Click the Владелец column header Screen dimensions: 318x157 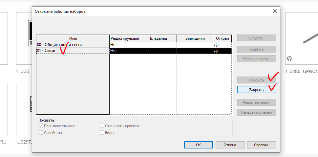159,38
